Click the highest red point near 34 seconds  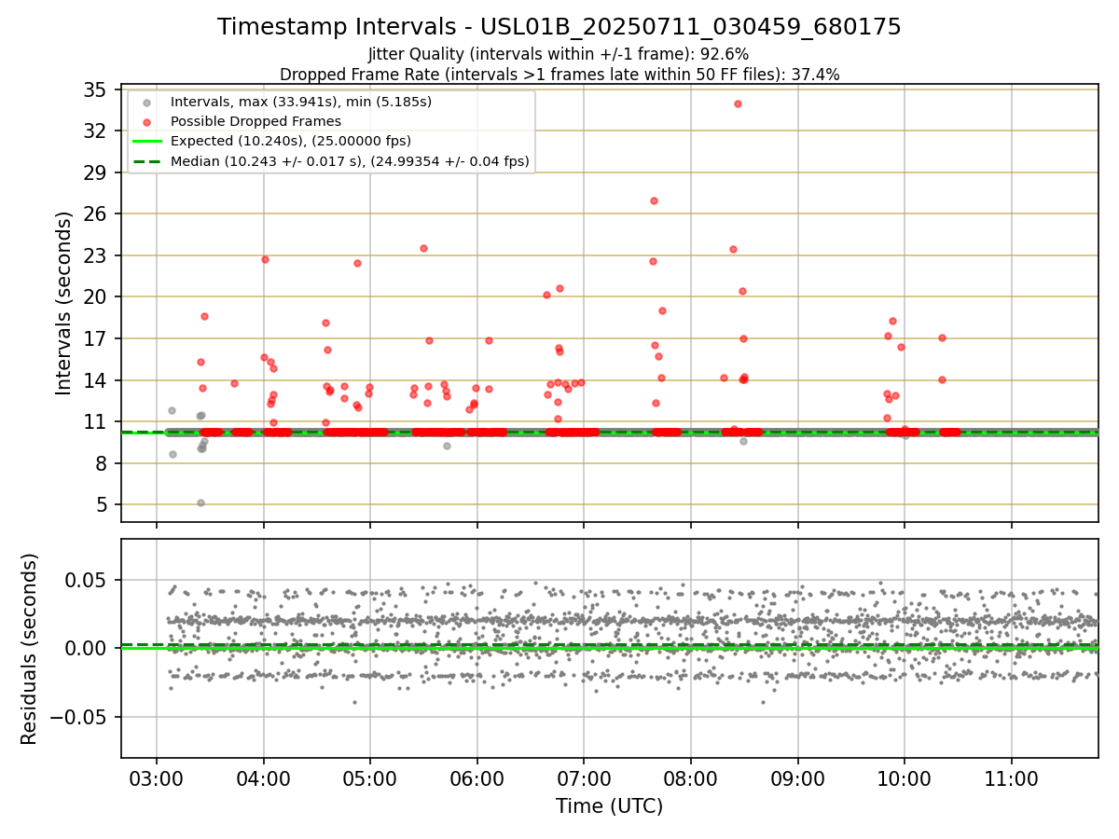point(738,103)
